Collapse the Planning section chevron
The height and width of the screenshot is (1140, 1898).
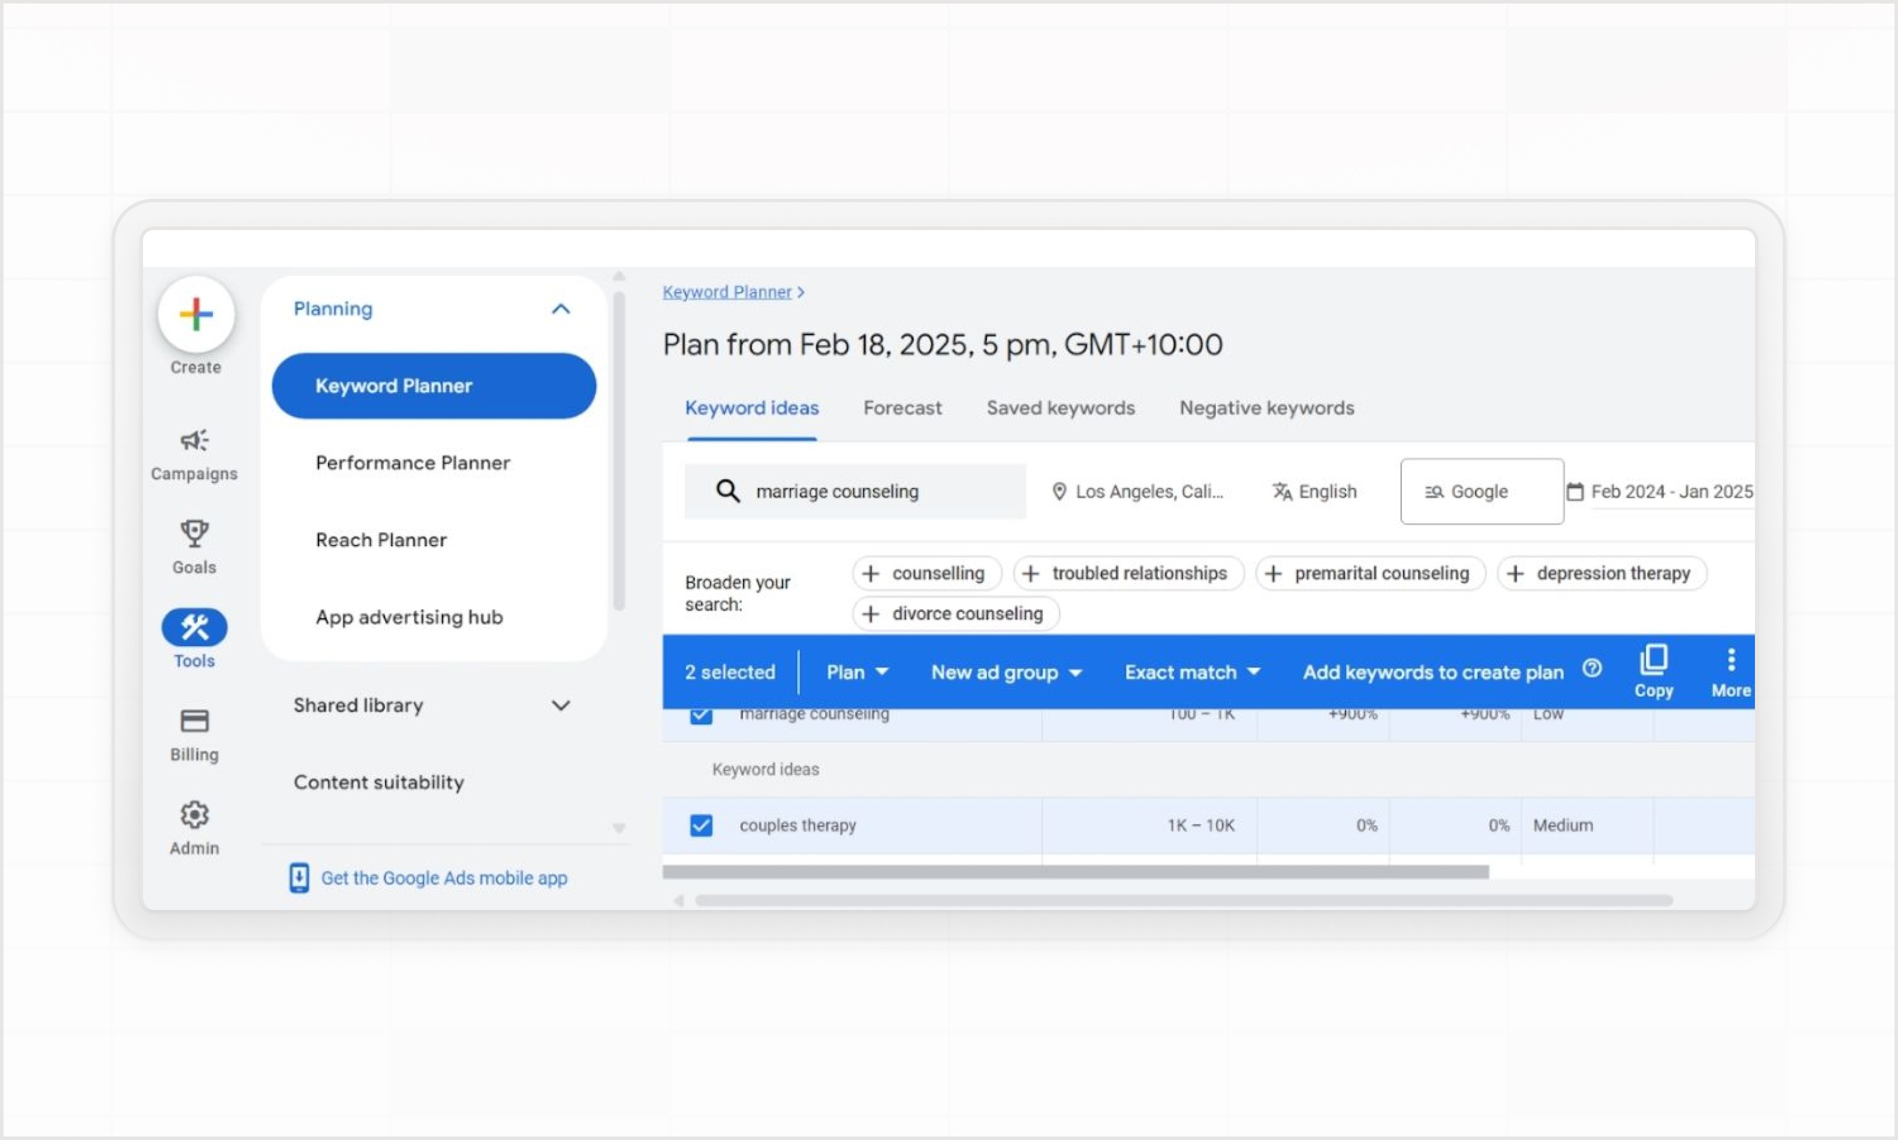[561, 309]
